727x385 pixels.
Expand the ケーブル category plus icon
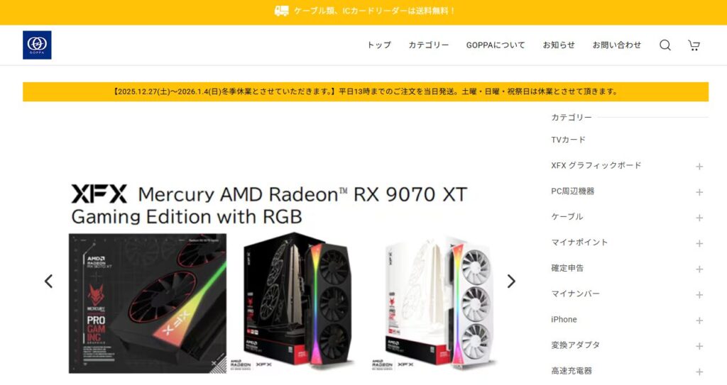pyautogui.click(x=699, y=218)
